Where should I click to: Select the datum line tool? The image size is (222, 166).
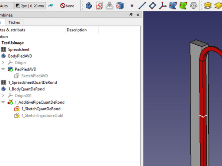click(142, 6)
